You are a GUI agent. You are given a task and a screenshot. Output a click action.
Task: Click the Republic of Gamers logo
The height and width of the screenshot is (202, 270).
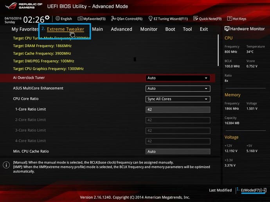(x=24, y=6)
